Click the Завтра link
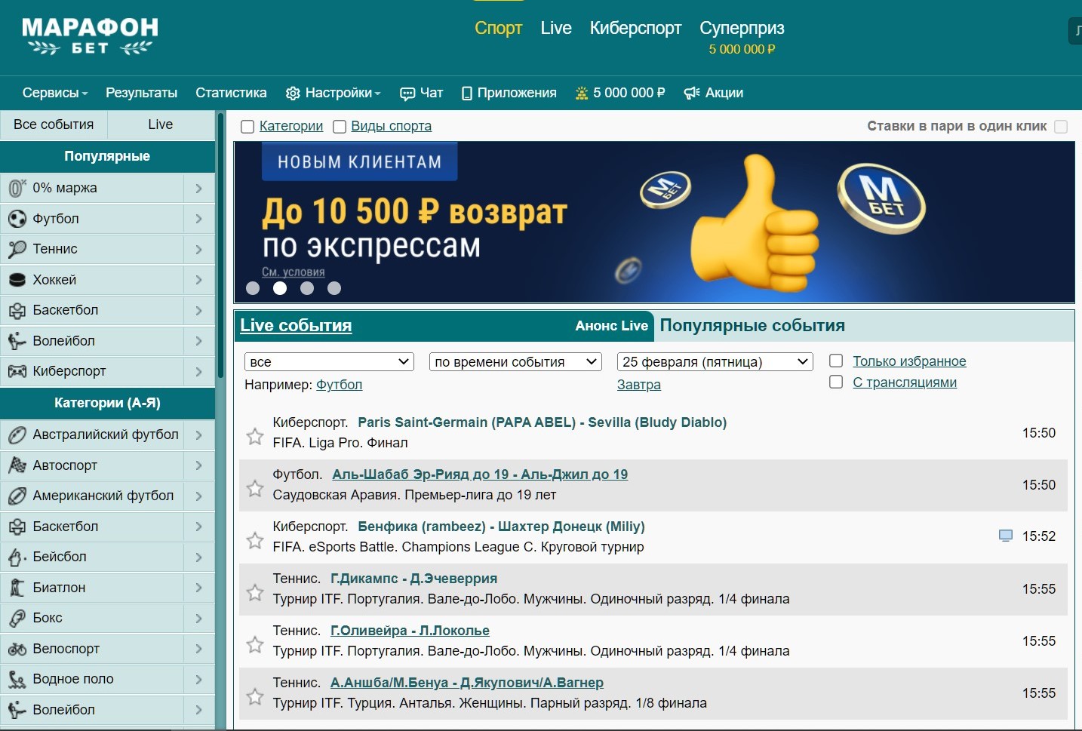Screen dimensions: 1082x731 click(x=638, y=385)
